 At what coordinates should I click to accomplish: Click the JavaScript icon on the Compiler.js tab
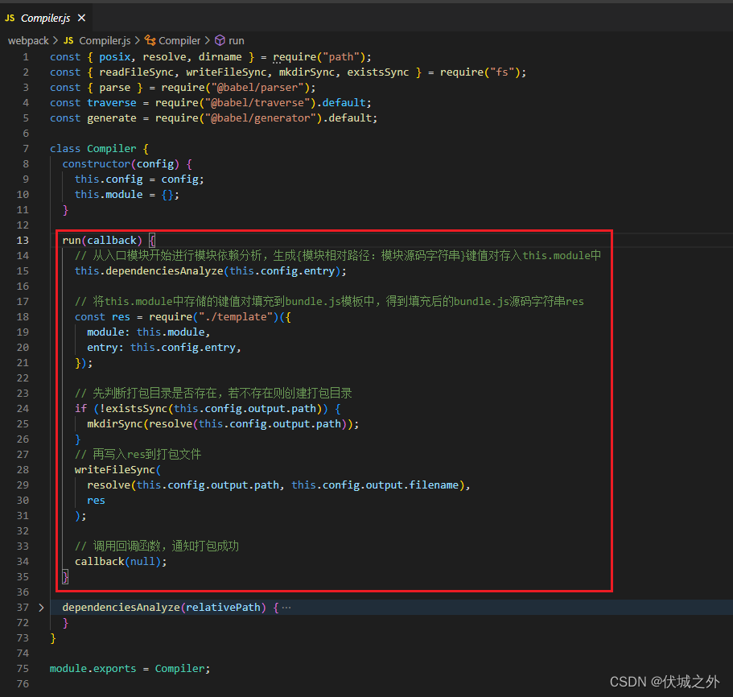pyautogui.click(x=11, y=17)
